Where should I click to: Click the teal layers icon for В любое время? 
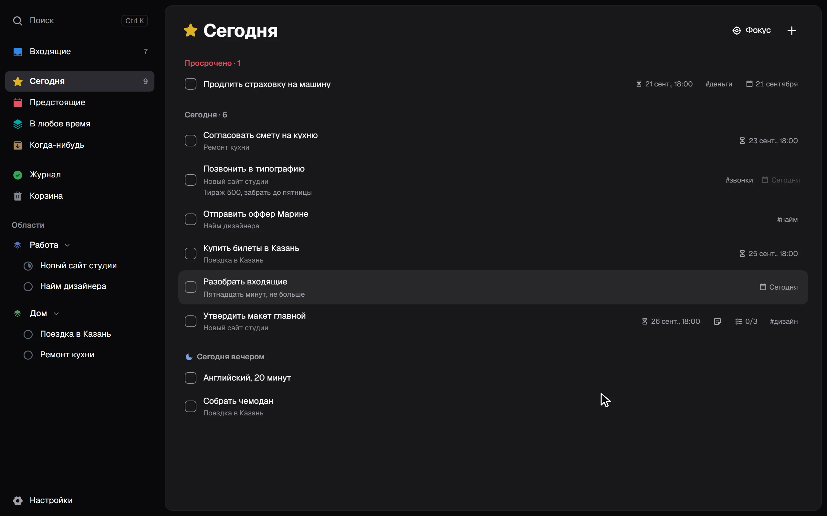17,124
